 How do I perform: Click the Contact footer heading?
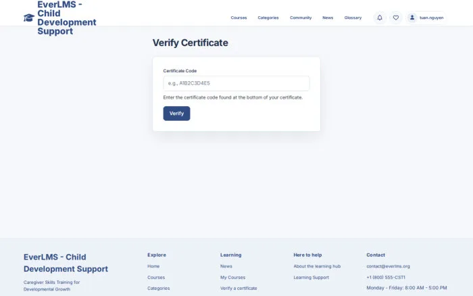(376, 255)
